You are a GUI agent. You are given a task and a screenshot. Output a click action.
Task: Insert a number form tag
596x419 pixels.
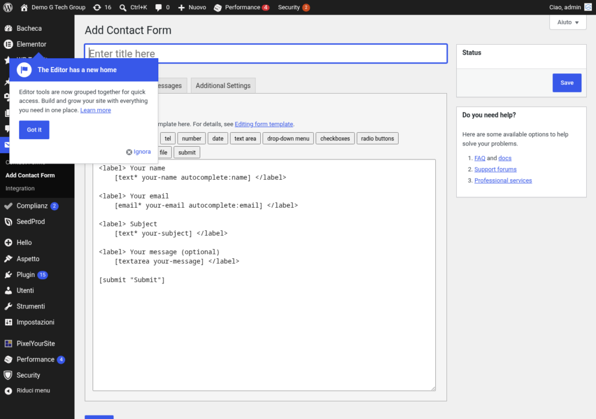191,139
